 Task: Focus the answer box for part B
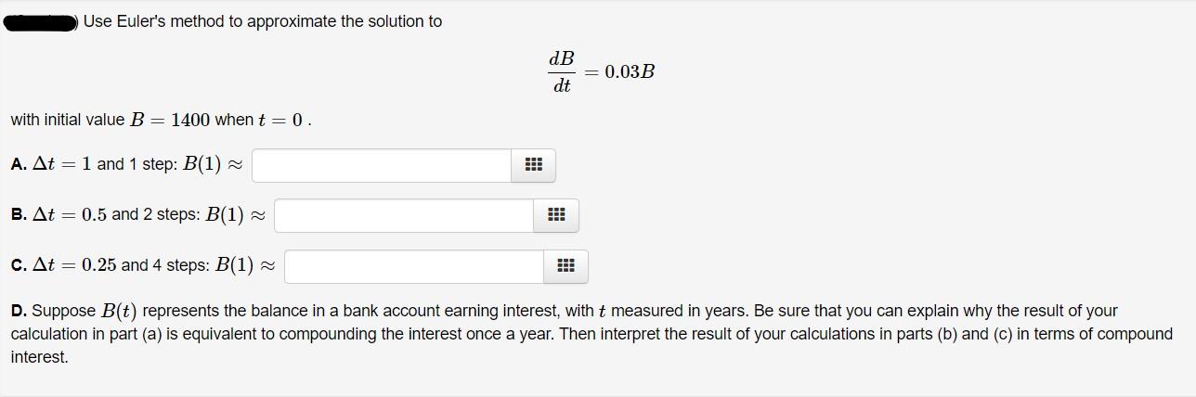tap(404, 215)
